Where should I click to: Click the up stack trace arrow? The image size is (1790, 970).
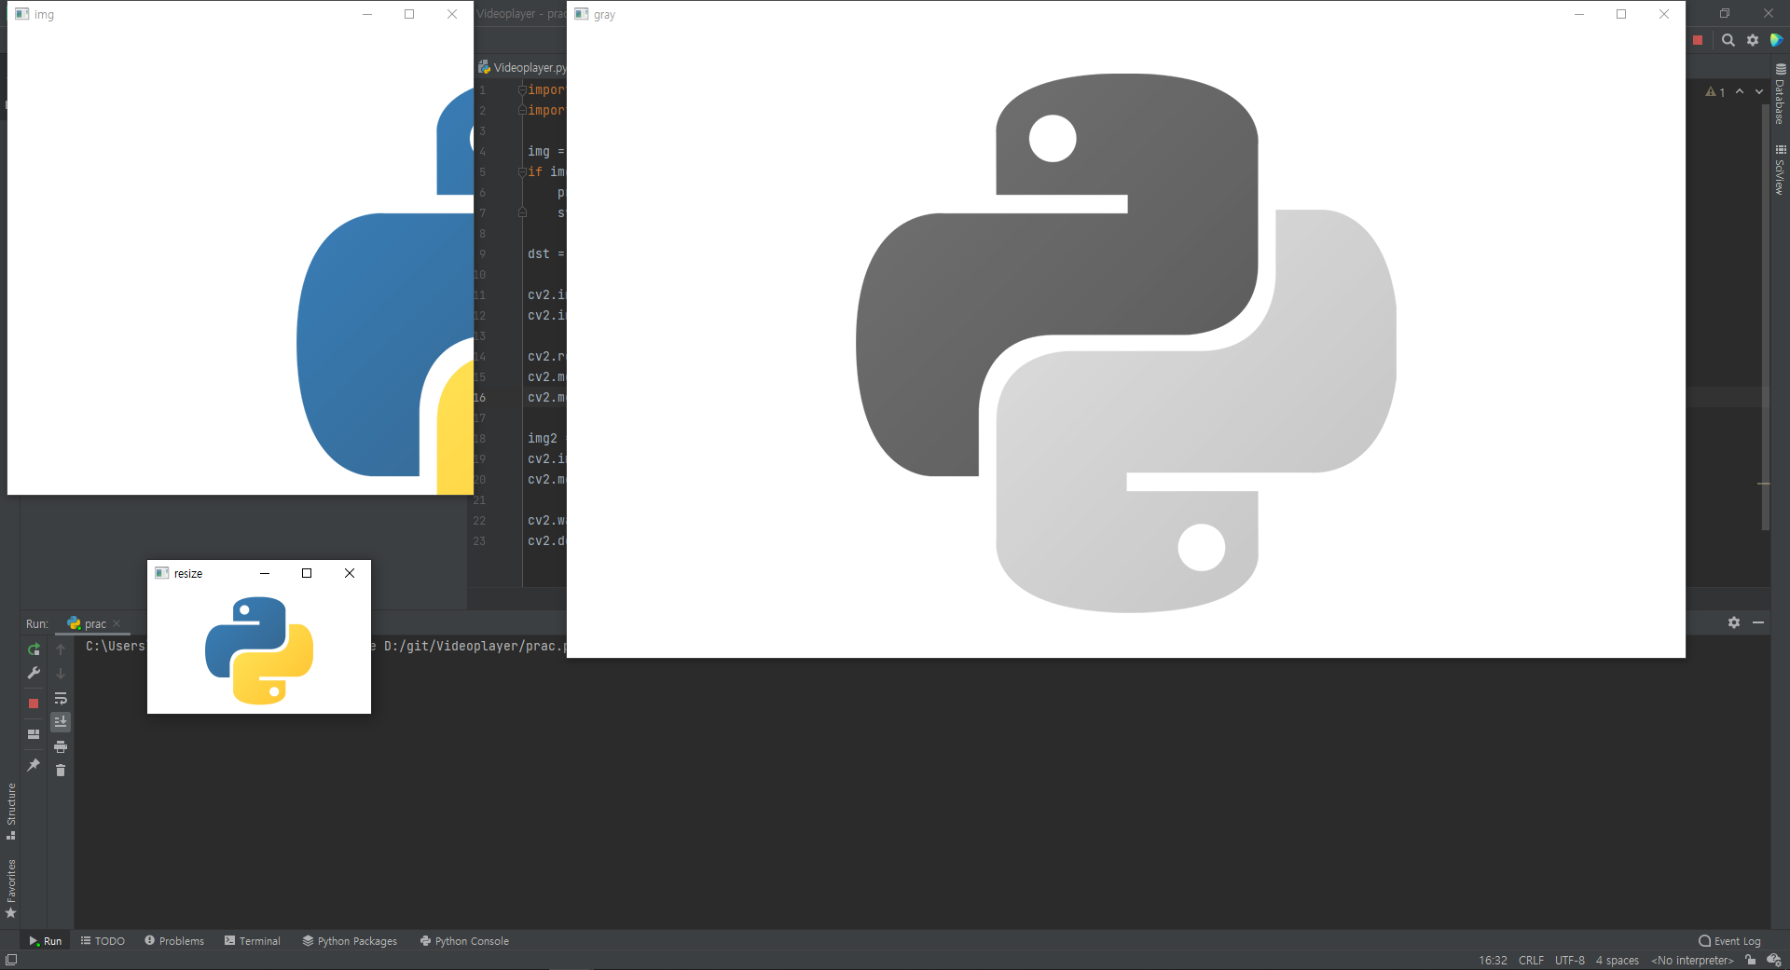coord(61,649)
